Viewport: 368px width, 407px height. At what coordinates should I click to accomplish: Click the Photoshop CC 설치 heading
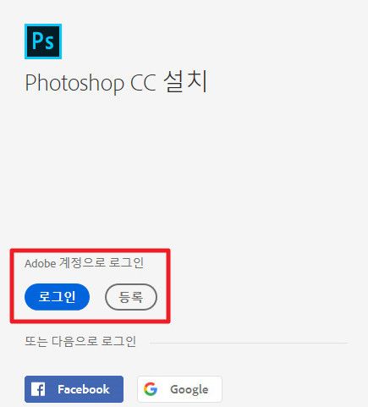[116, 82]
